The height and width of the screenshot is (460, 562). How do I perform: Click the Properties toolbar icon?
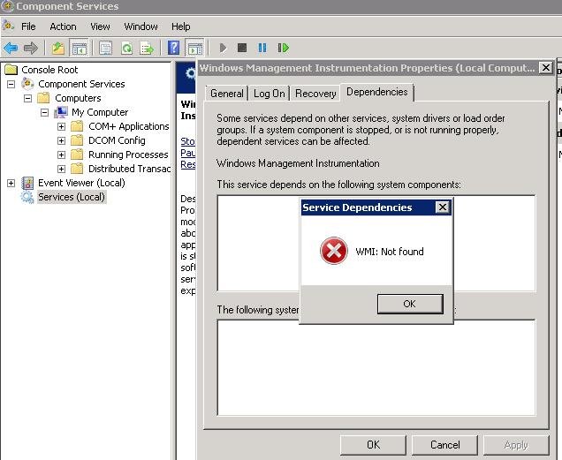tap(105, 48)
